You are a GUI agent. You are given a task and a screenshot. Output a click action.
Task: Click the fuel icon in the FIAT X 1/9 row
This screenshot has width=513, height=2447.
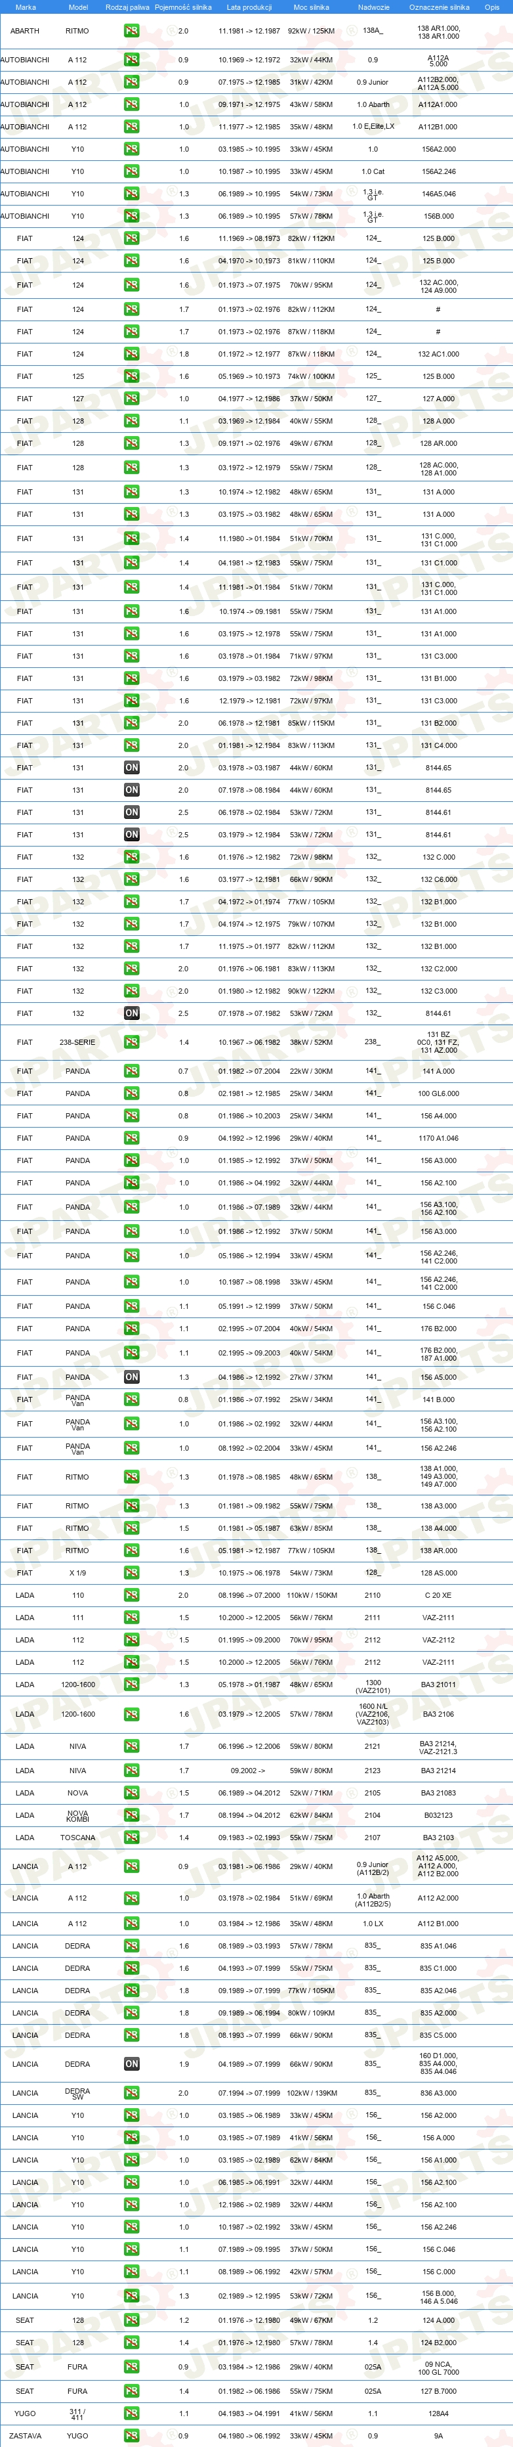131,1573
